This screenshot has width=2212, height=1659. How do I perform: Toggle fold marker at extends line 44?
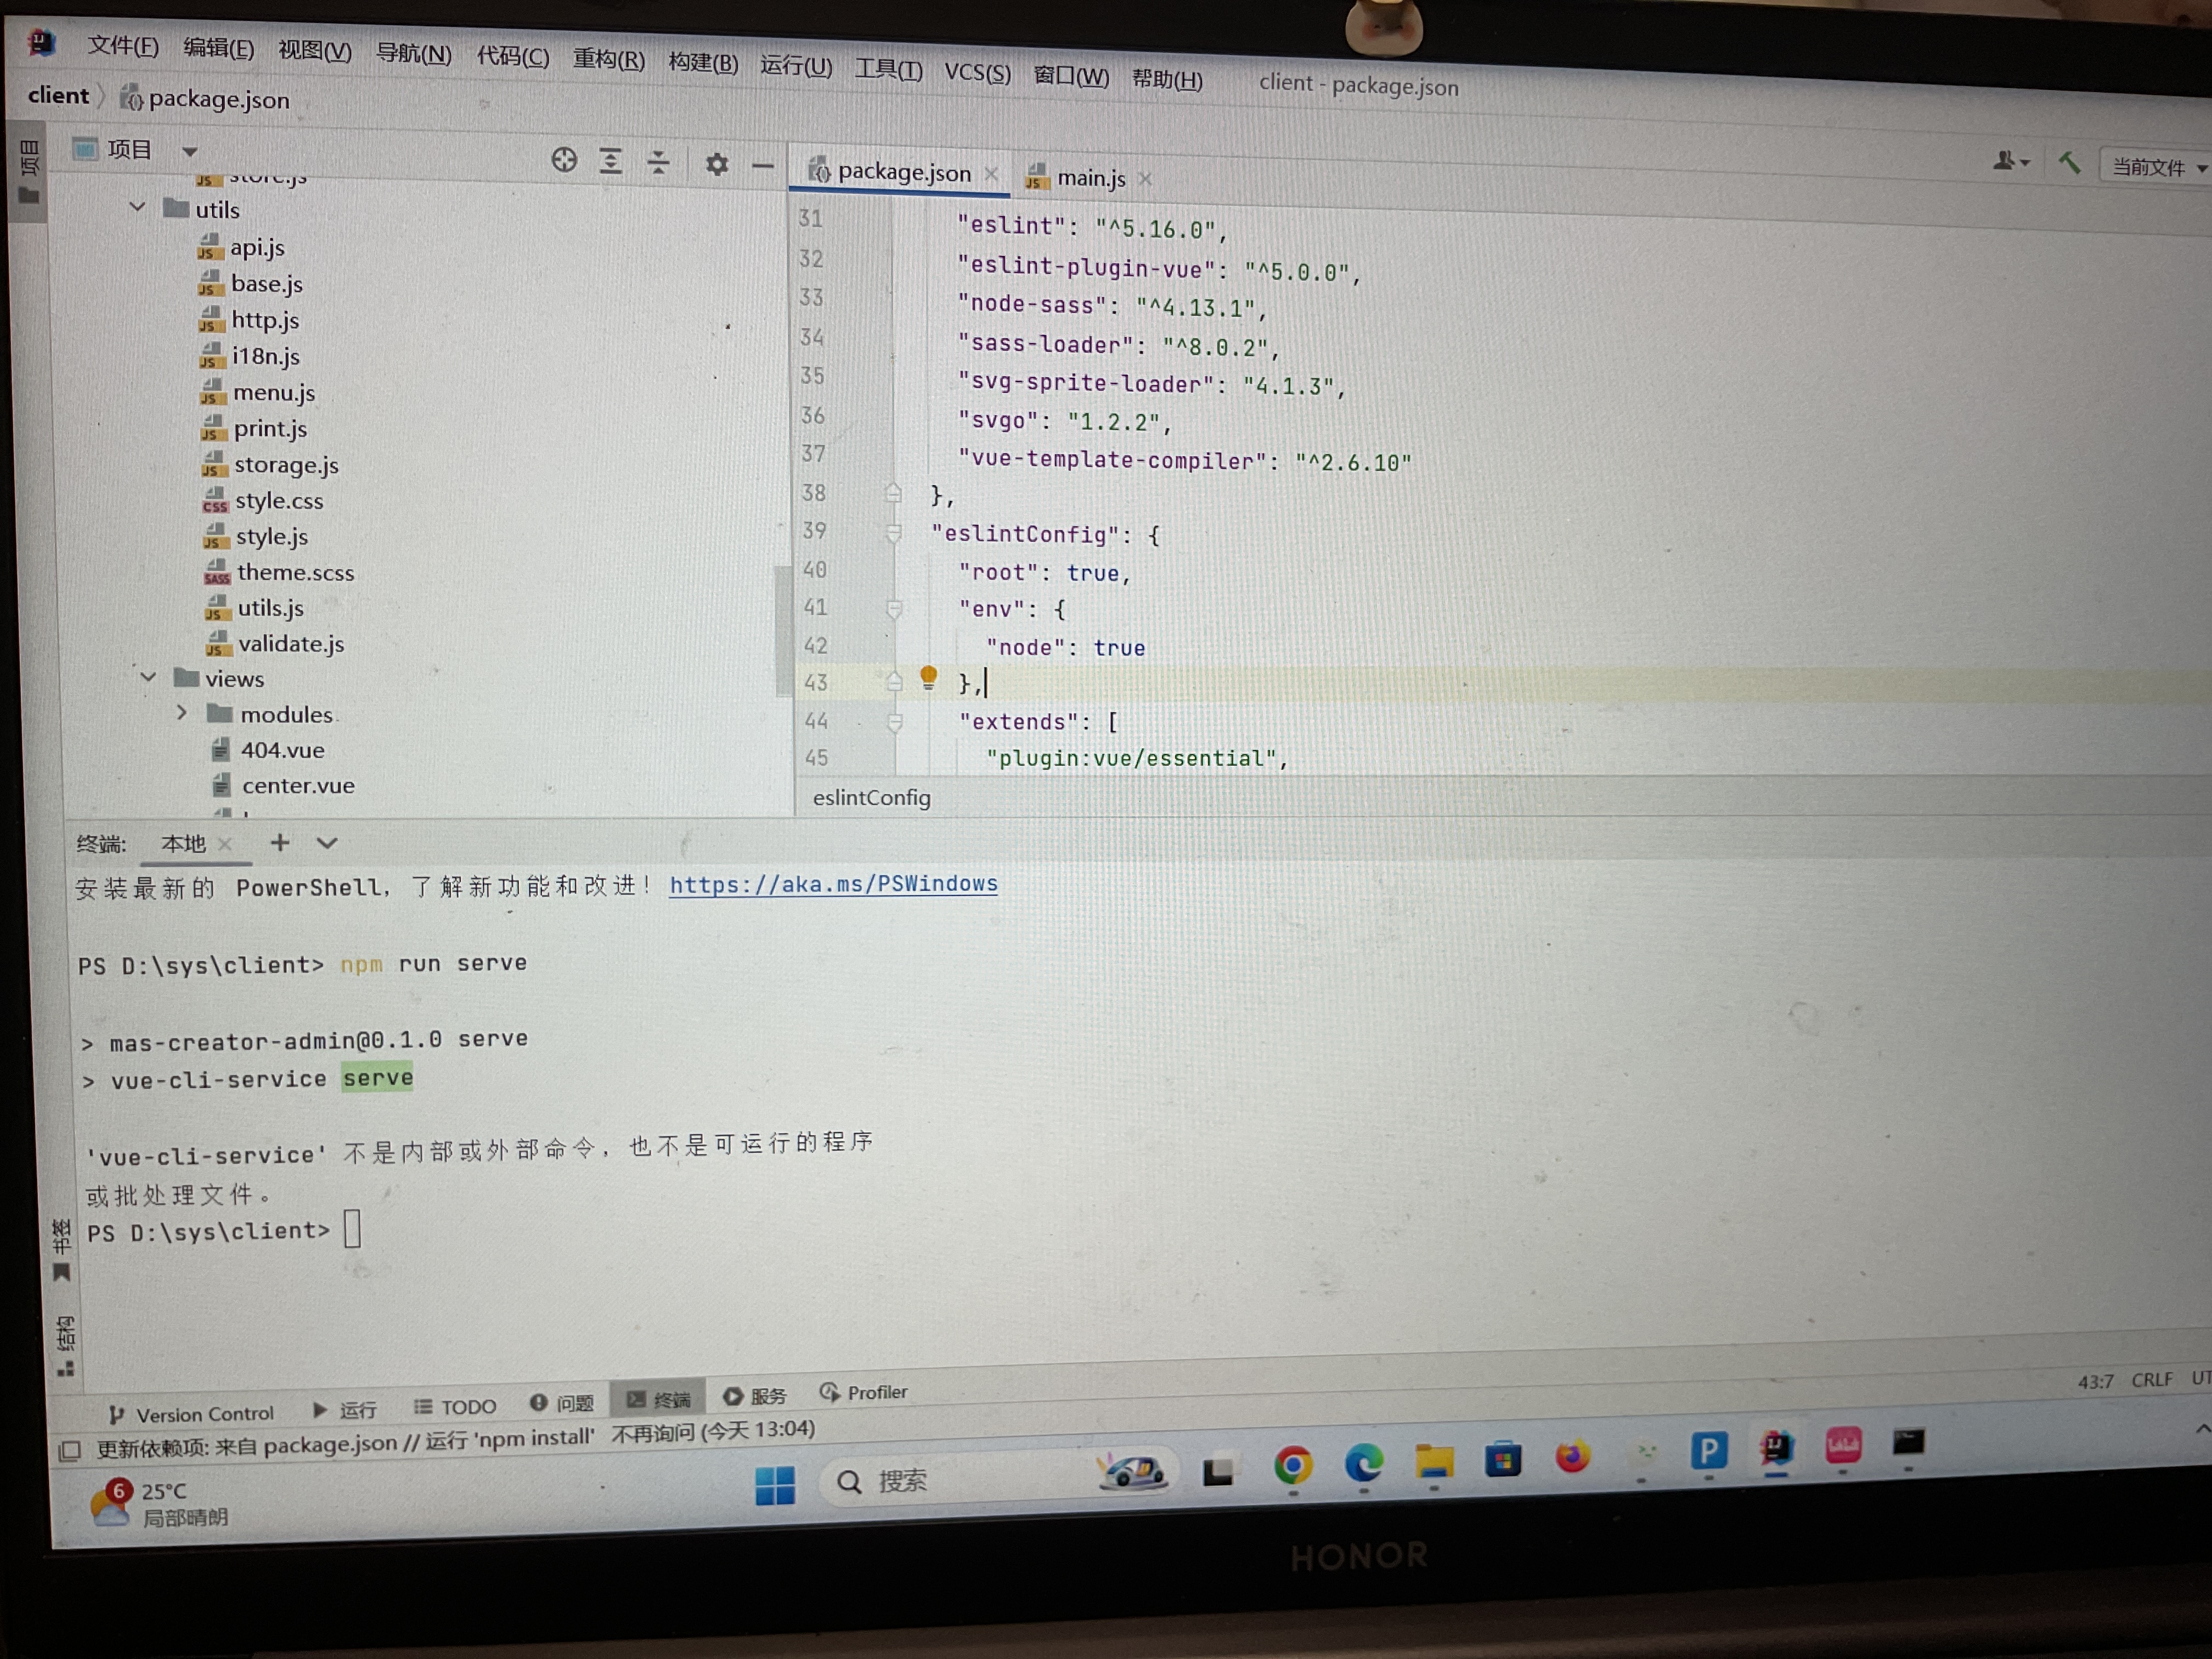point(895,721)
